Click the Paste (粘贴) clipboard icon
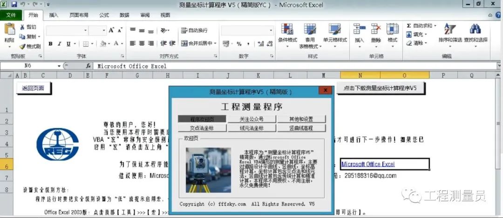Screen dimensions: 503x218 (x=9, y=29)
